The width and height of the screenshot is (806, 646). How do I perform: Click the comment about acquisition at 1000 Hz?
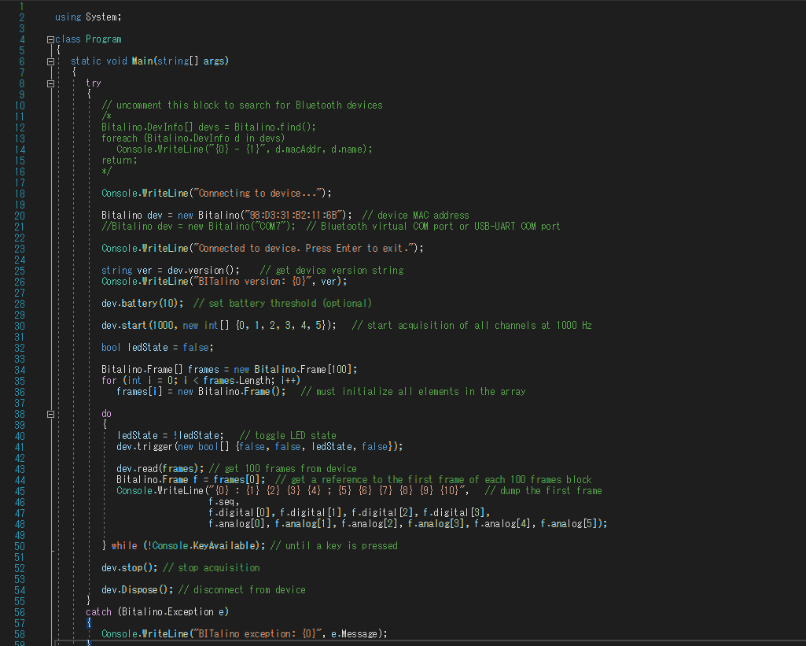pyautogui.click(x=472, y=326)
